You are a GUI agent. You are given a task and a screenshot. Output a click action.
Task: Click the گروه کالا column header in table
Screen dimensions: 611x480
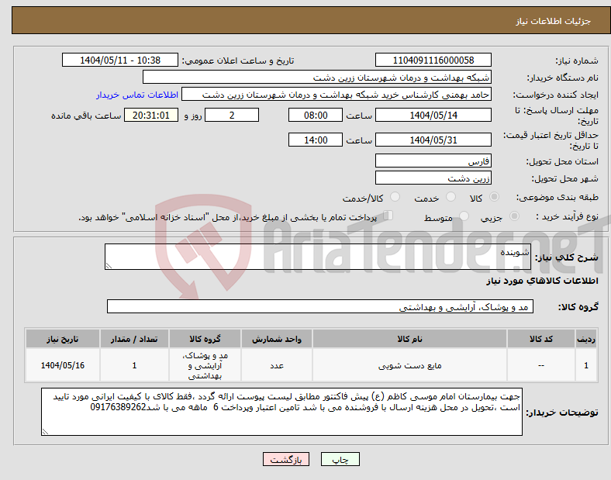click(205, 339)
